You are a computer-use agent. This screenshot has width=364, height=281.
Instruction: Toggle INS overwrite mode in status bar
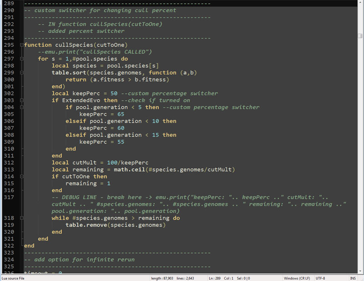(353, 278)
